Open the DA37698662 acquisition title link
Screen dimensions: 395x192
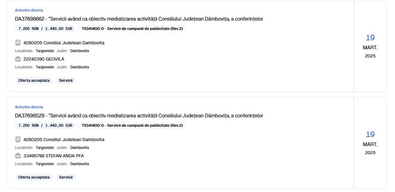tap(139, 19)
